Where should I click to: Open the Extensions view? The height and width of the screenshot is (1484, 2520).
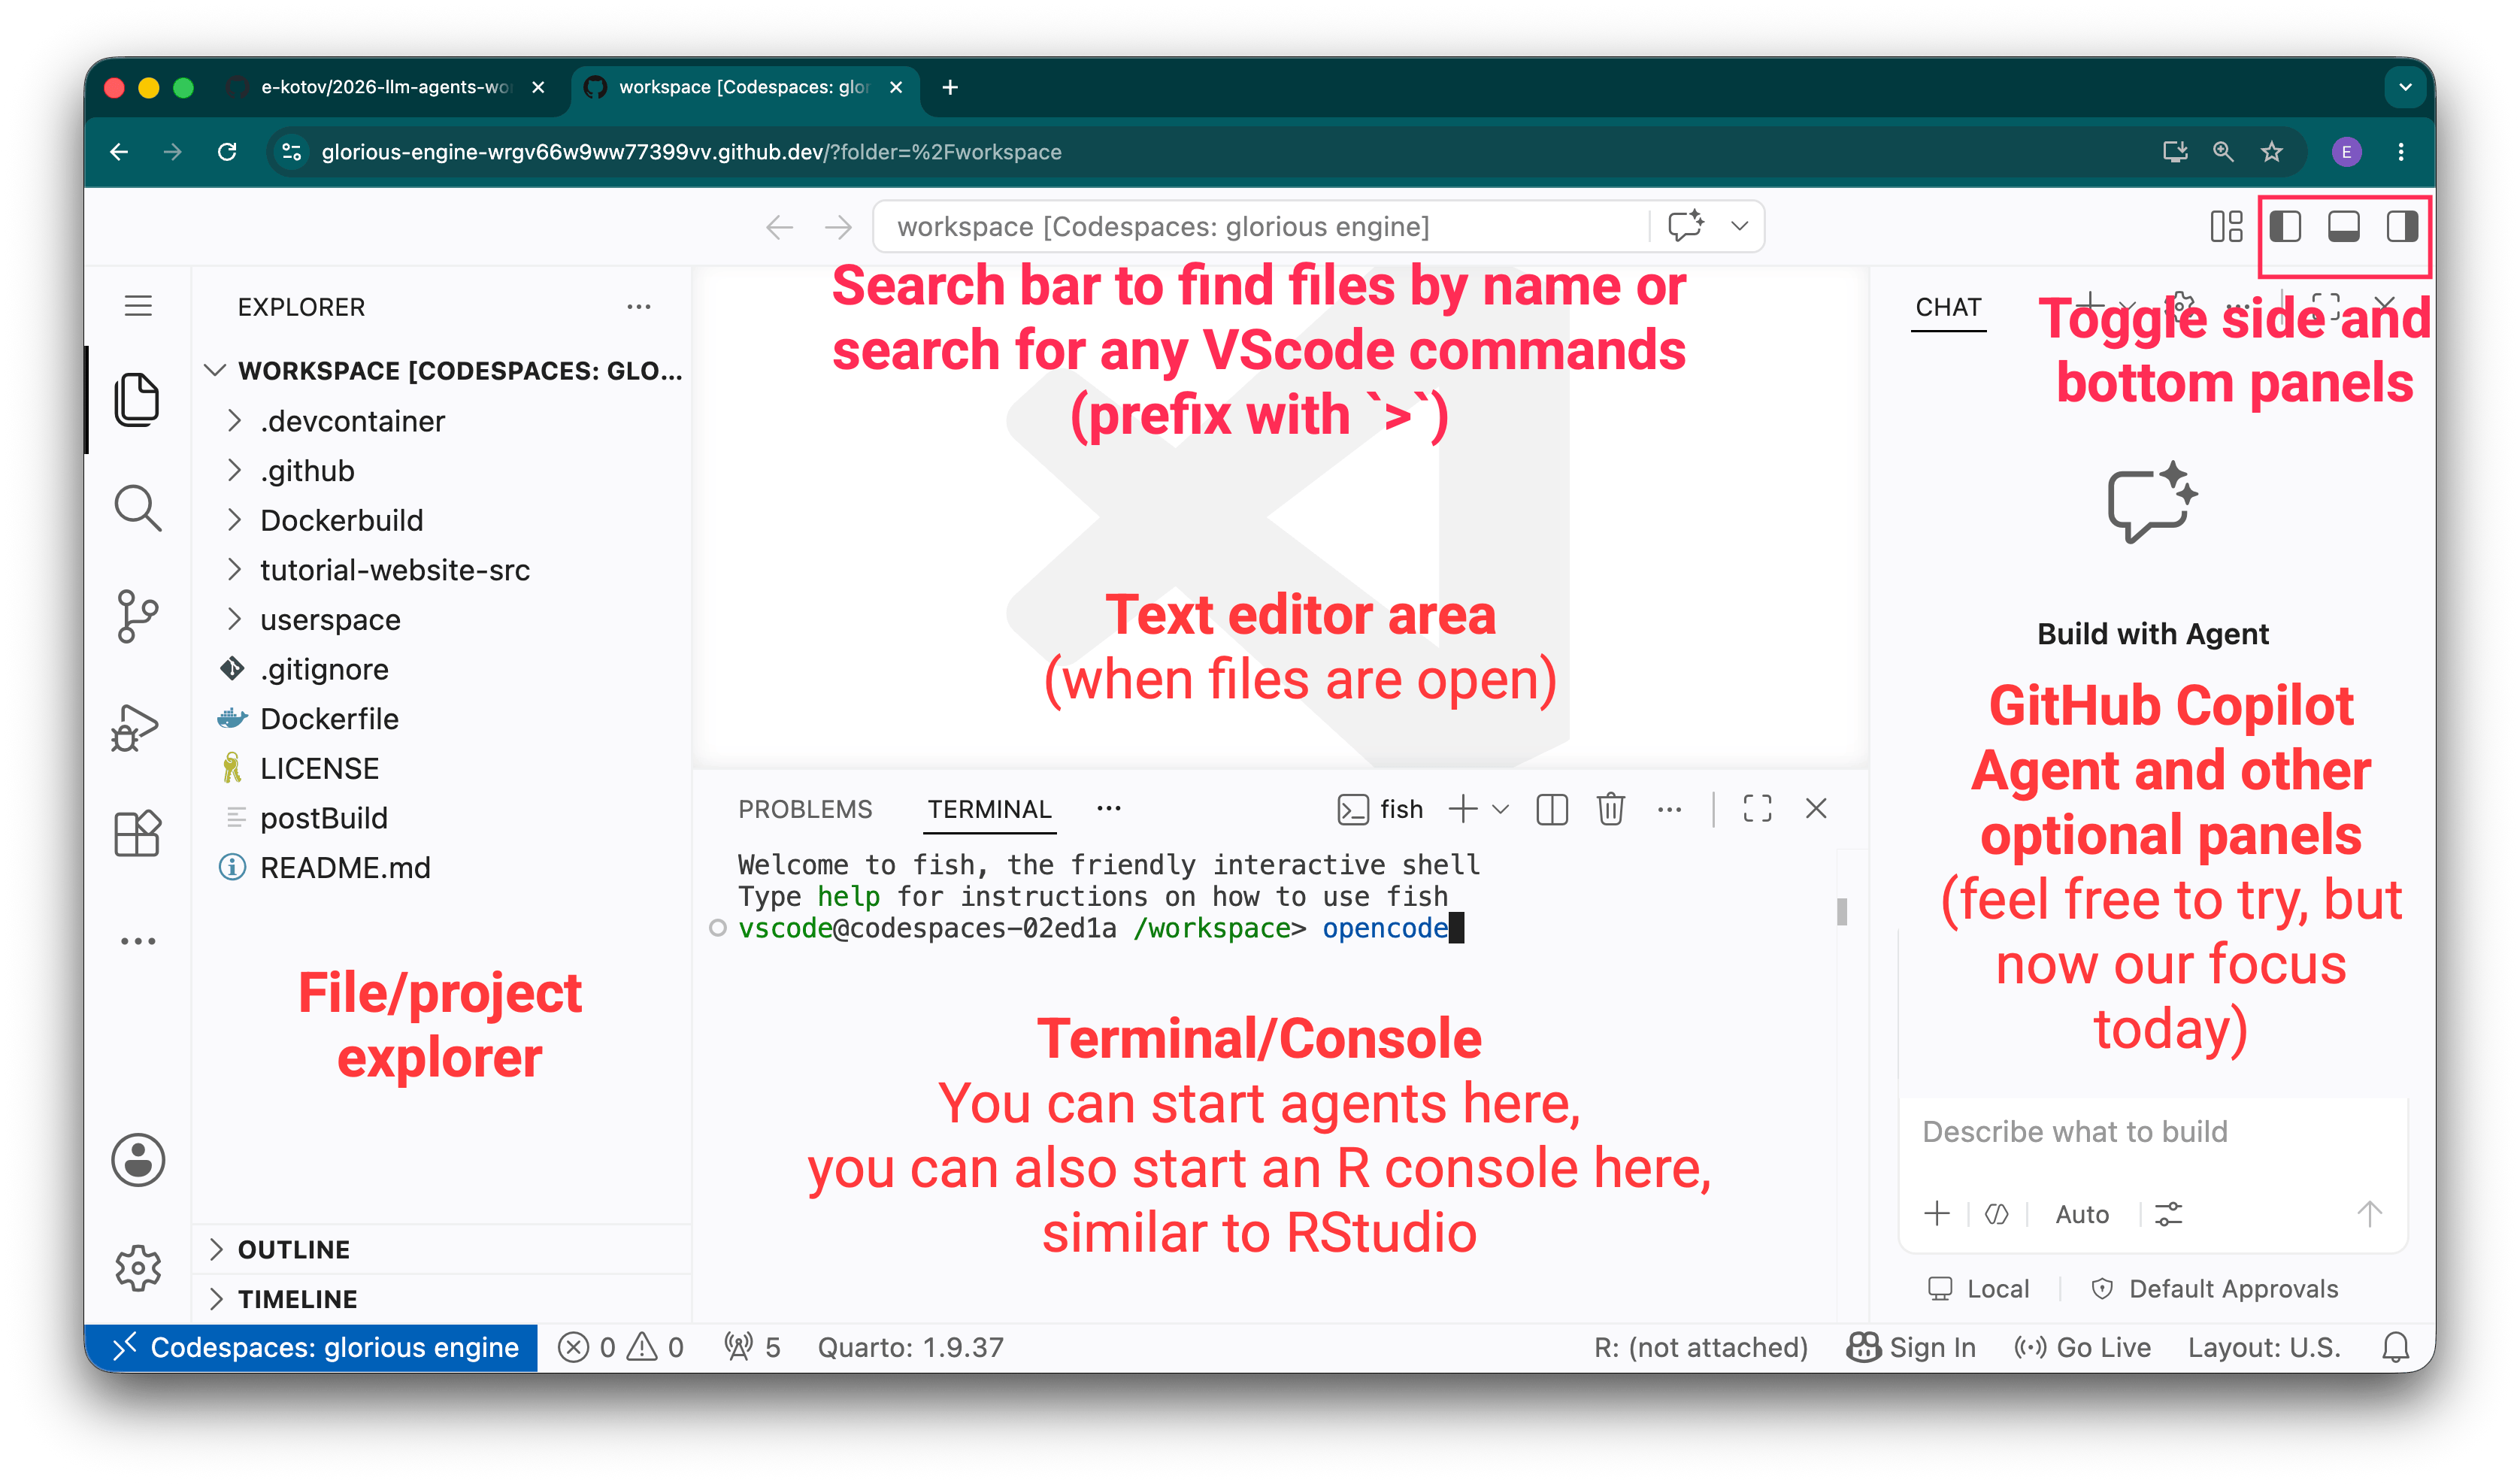coord(137,833)
